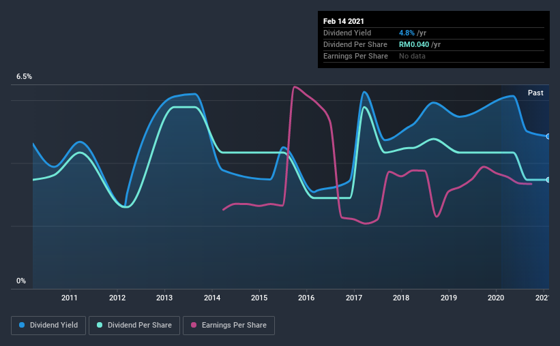Select the 2014 x-axis label
This screenshot has height=346, width=560.
(x=212, y=298)
